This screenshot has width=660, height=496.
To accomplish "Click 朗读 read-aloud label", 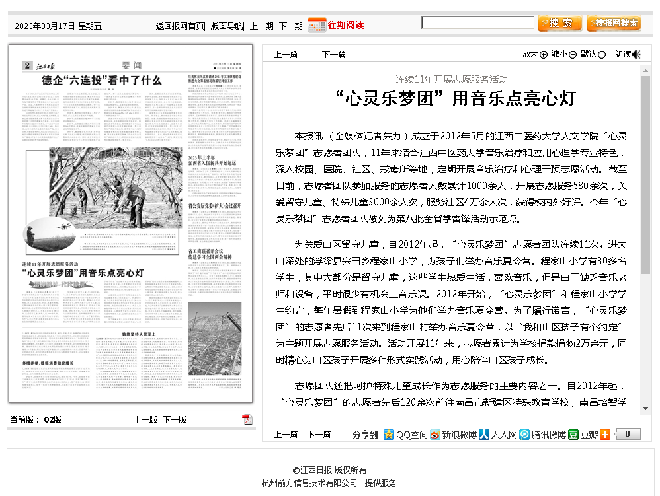I will [623, 54].
